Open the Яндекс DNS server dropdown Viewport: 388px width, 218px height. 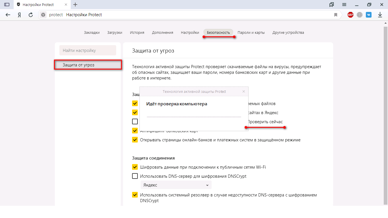pos(176,185)
